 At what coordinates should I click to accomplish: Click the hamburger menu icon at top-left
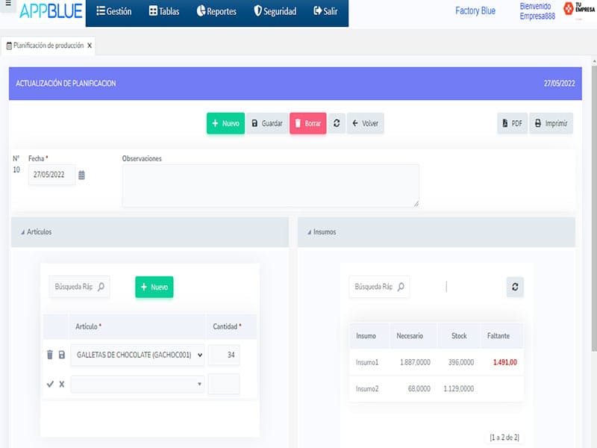[x=6, y=5]
